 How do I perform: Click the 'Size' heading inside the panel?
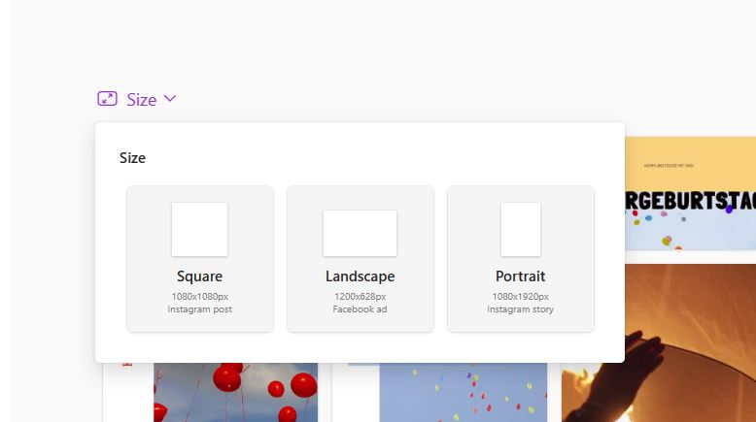132,158
